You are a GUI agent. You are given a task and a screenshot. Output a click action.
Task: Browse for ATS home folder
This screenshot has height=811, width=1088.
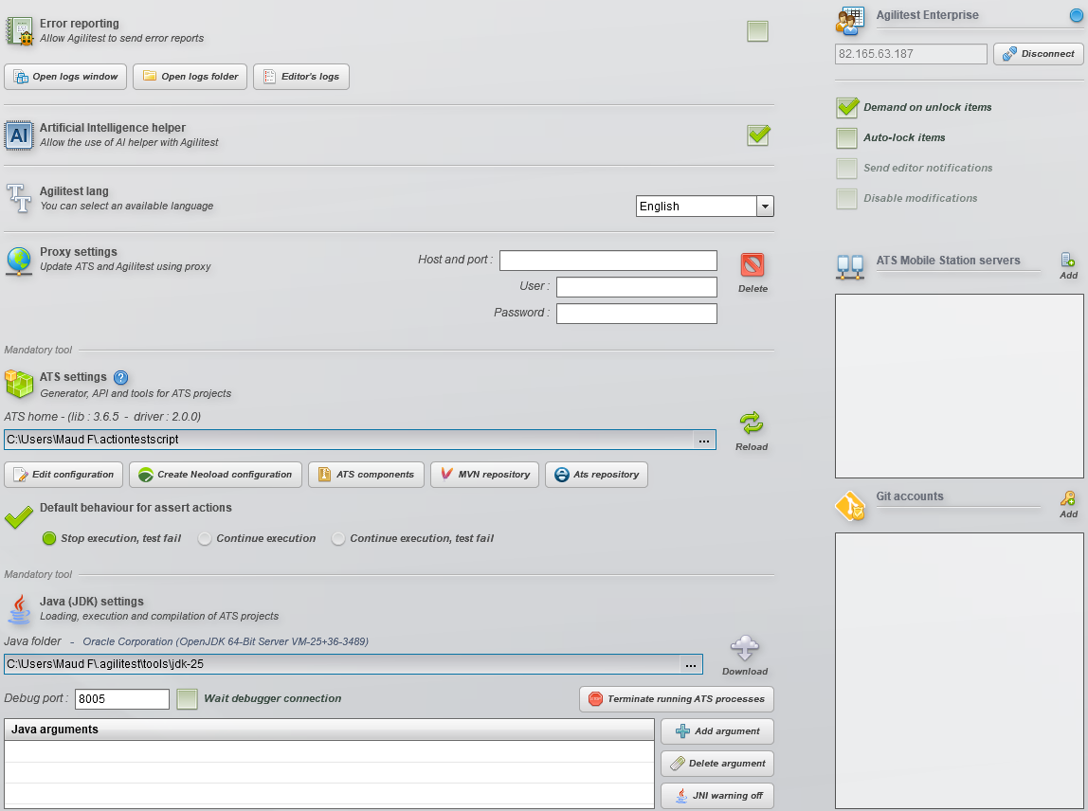pyautogui.click(x=703, y=440)
